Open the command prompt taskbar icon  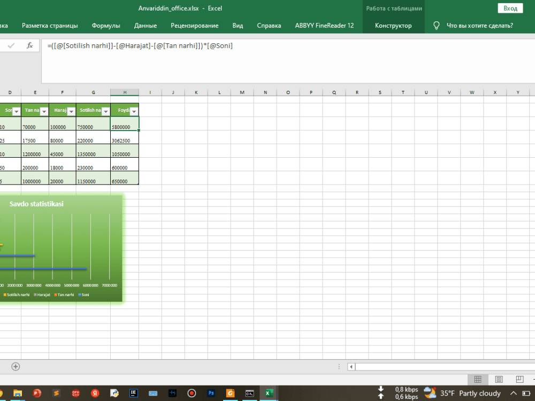tap(250, 393)
